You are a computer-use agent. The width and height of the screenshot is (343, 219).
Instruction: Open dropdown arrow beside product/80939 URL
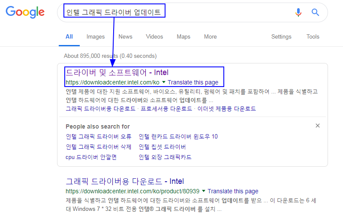point(204,191)
